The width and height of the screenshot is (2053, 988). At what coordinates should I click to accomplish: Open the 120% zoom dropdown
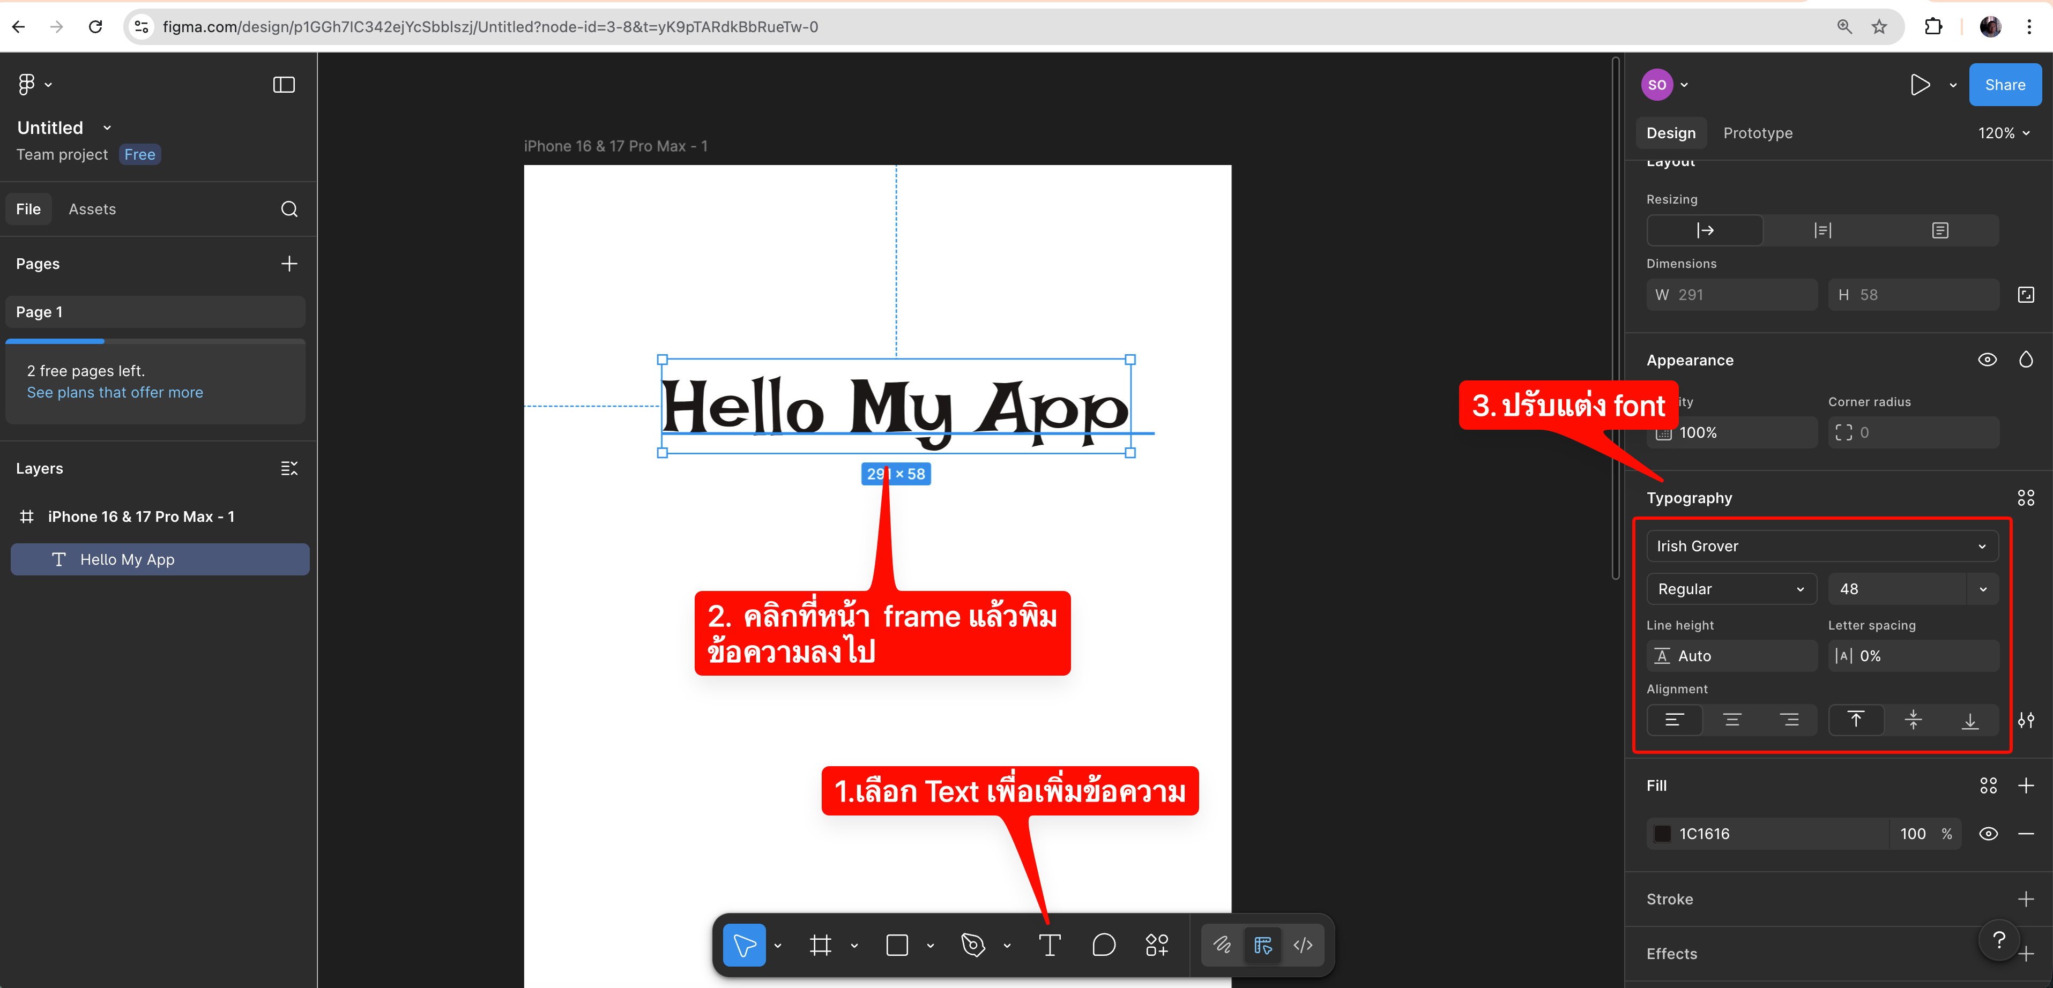coord(2003,133)
